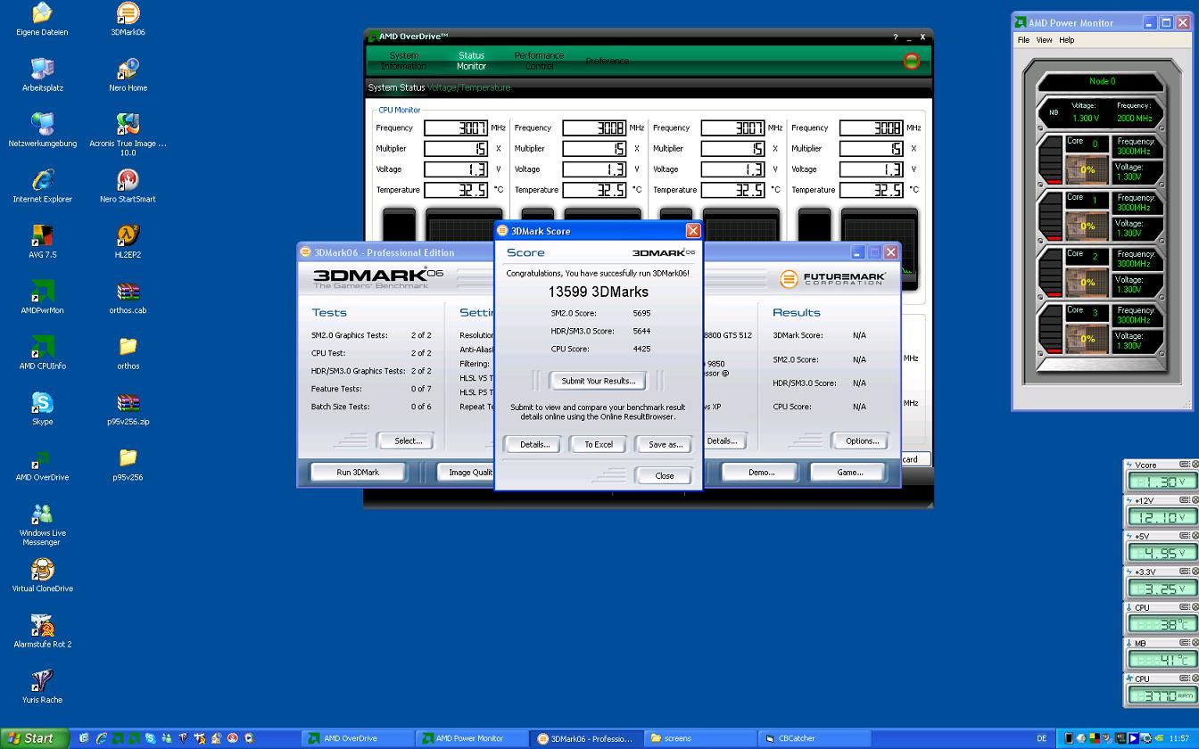The height and width of the screenshot is (749, 1199).
Task: Click the Save as button
Action: tap(665, 444)
